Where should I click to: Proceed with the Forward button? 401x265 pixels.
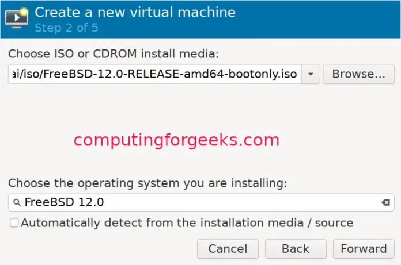tap(364, 249)
